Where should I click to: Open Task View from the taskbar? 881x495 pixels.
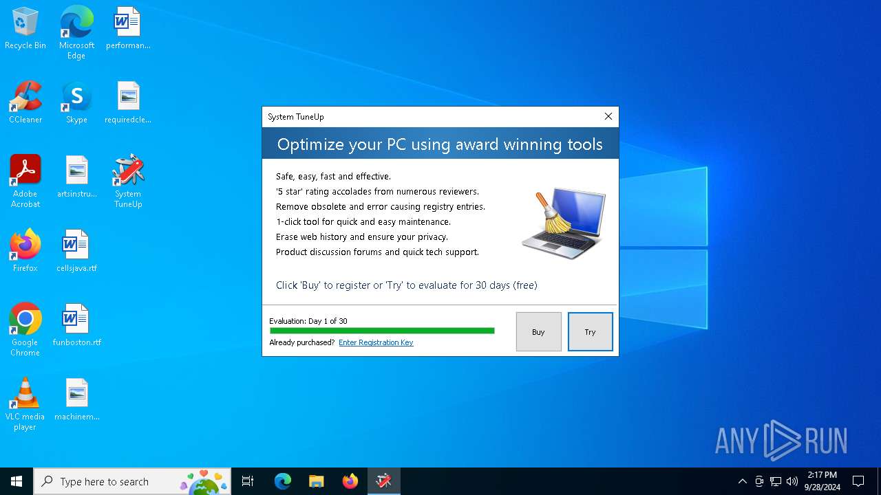click(x=248, y=481)
